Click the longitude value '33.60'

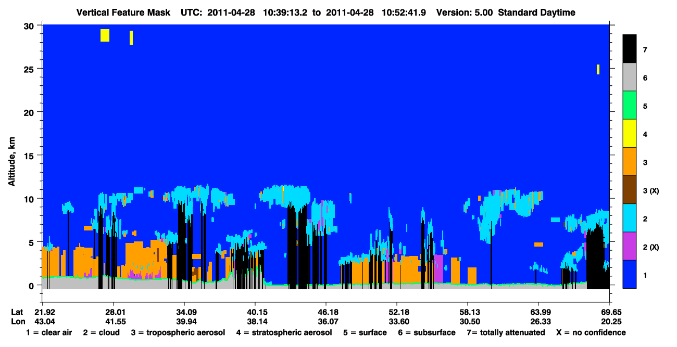[x=397, y=322]
